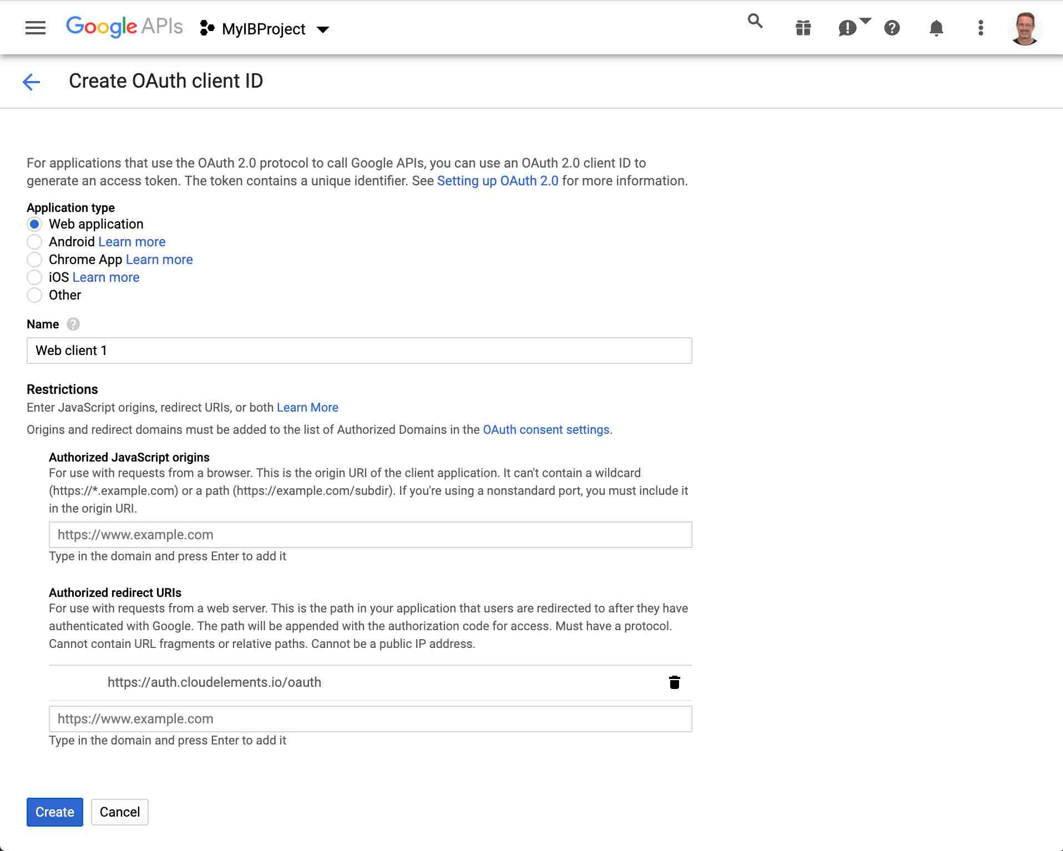Click the Application type label
This screenshot has width=1063, height=851.
[71, 208]
